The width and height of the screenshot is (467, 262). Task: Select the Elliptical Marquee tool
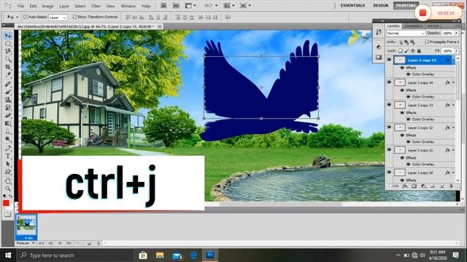(x=8, y=44)
